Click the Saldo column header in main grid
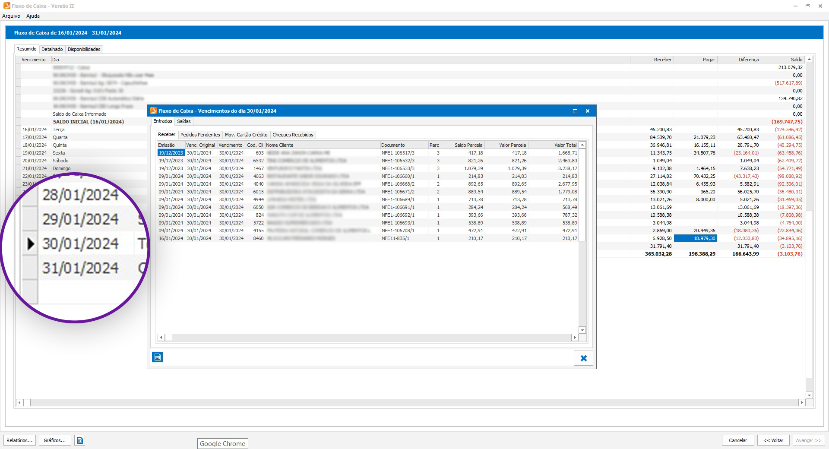 [x=783, y=60]
